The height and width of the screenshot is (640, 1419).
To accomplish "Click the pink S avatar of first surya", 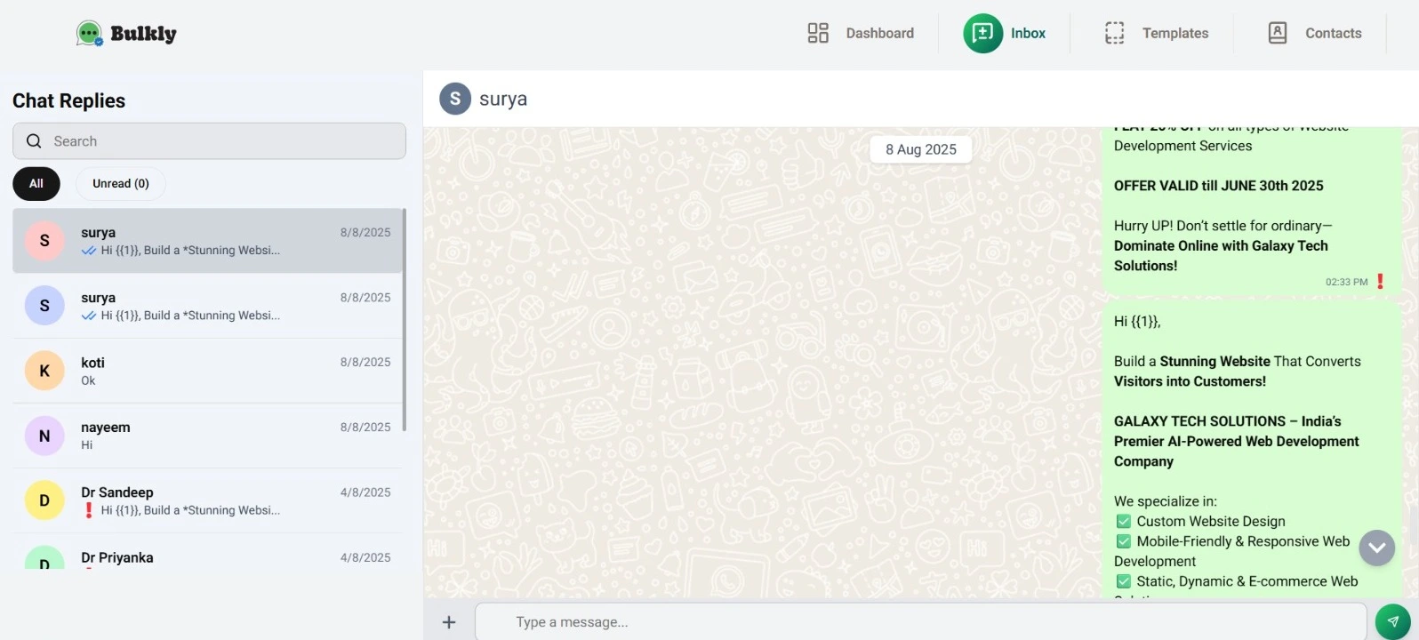I will click(x=44, y=241).
